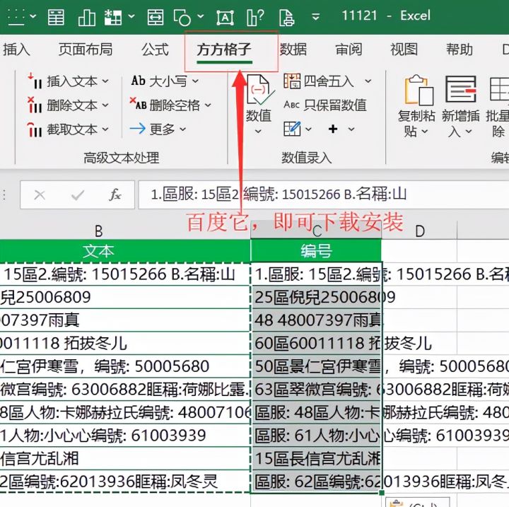This screenshot has height=507, width=509.
Task: Click the Abc 只保留数值 icon
Action: pos(291,105)
